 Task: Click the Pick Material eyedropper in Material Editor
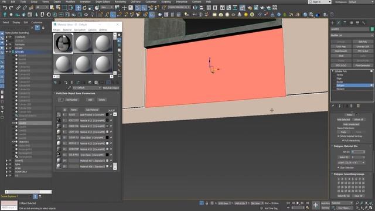[69, 88]
